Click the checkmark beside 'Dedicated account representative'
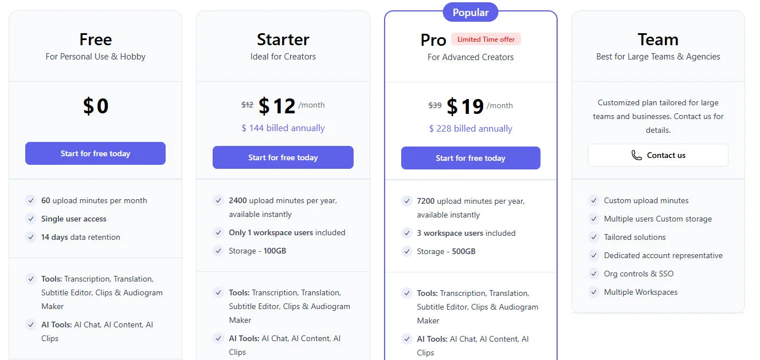 click(x=594, y=255)
